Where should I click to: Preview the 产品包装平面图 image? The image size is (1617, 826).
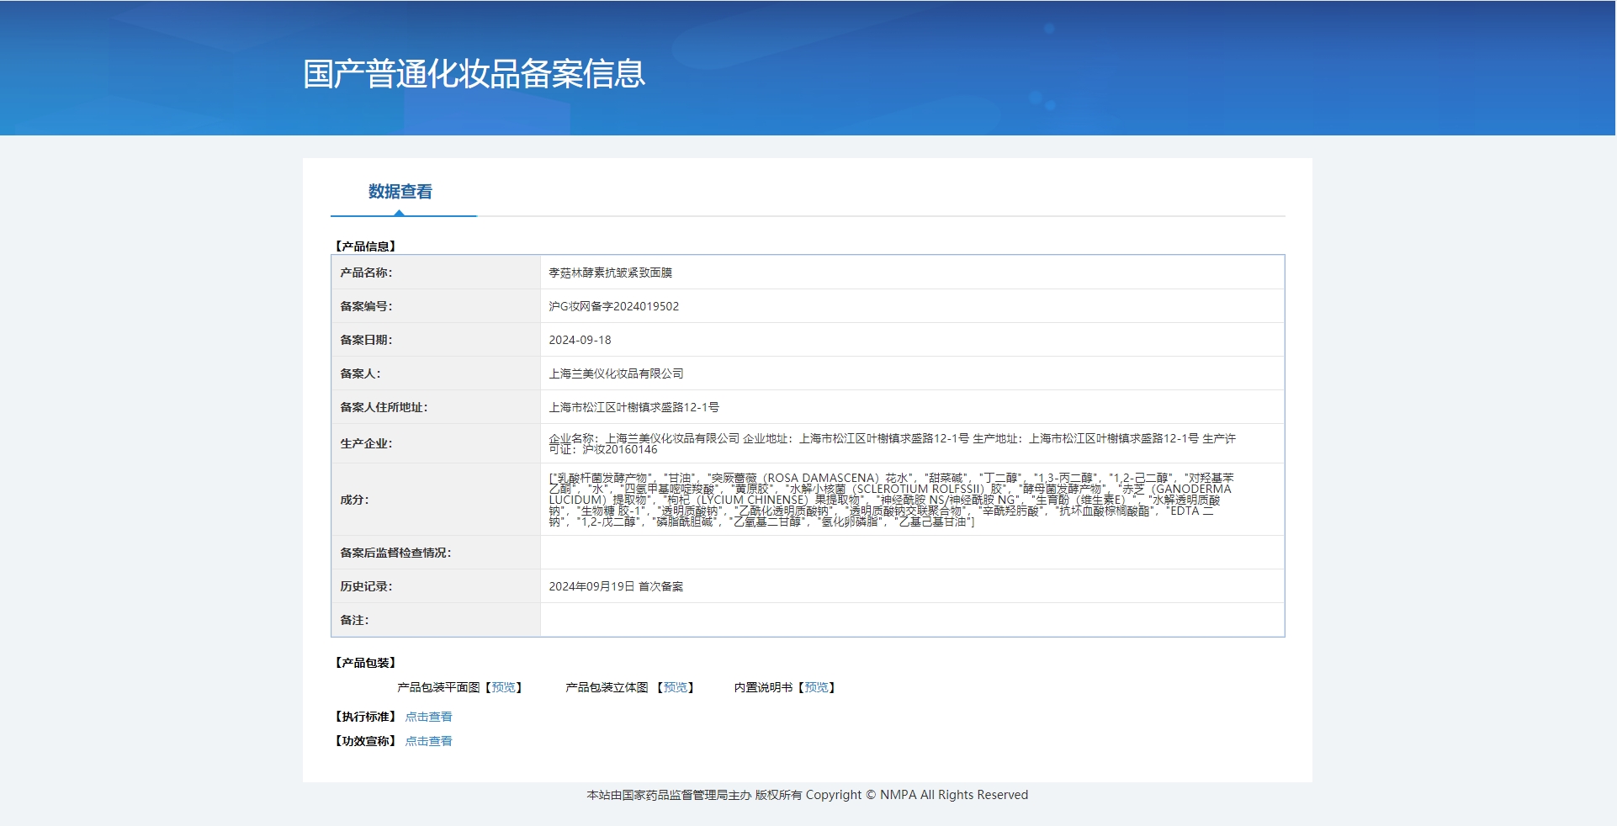[503, 687]
